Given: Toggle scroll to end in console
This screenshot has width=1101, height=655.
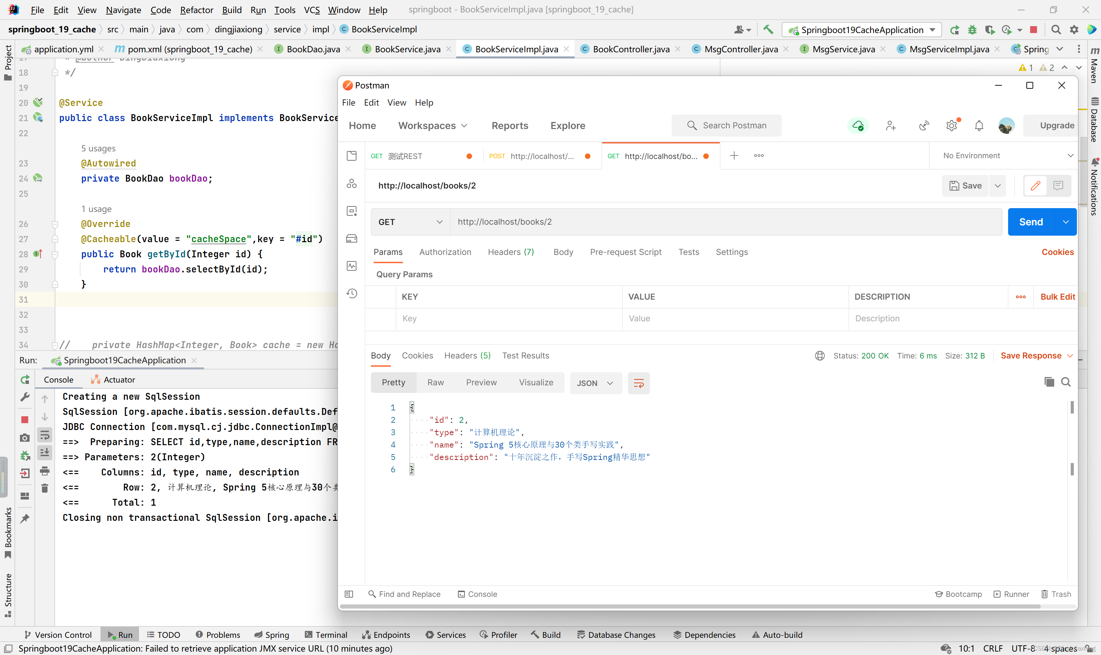Looking at the screenshot, I should point(45,453).
